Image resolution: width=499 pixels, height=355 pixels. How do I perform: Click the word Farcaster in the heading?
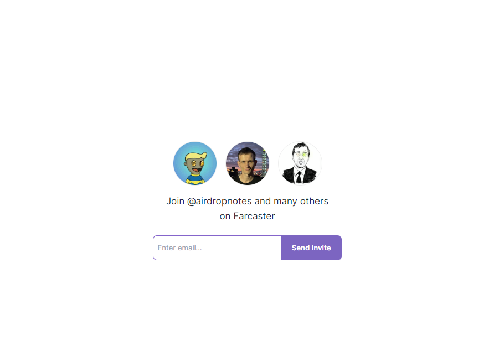(x=254, y=217)
